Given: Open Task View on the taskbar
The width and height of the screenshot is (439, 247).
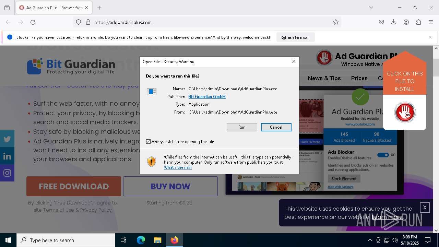Looking at the screenshot, I should pos(123,240).
